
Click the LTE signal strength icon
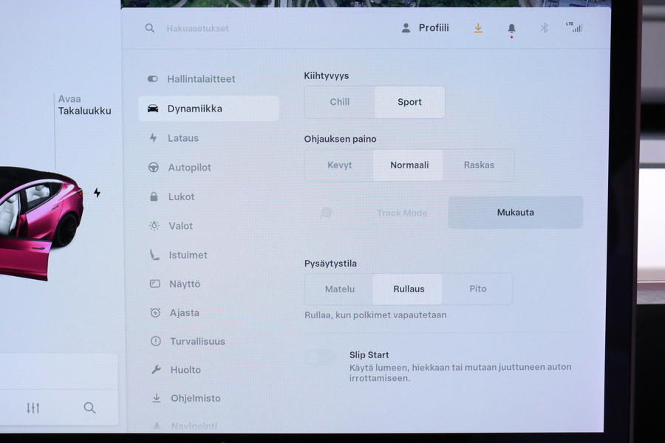click(x=574, y=27)
